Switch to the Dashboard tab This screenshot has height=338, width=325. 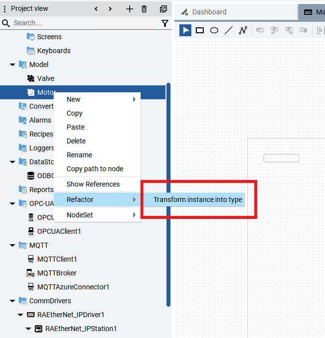click(236, 12)
